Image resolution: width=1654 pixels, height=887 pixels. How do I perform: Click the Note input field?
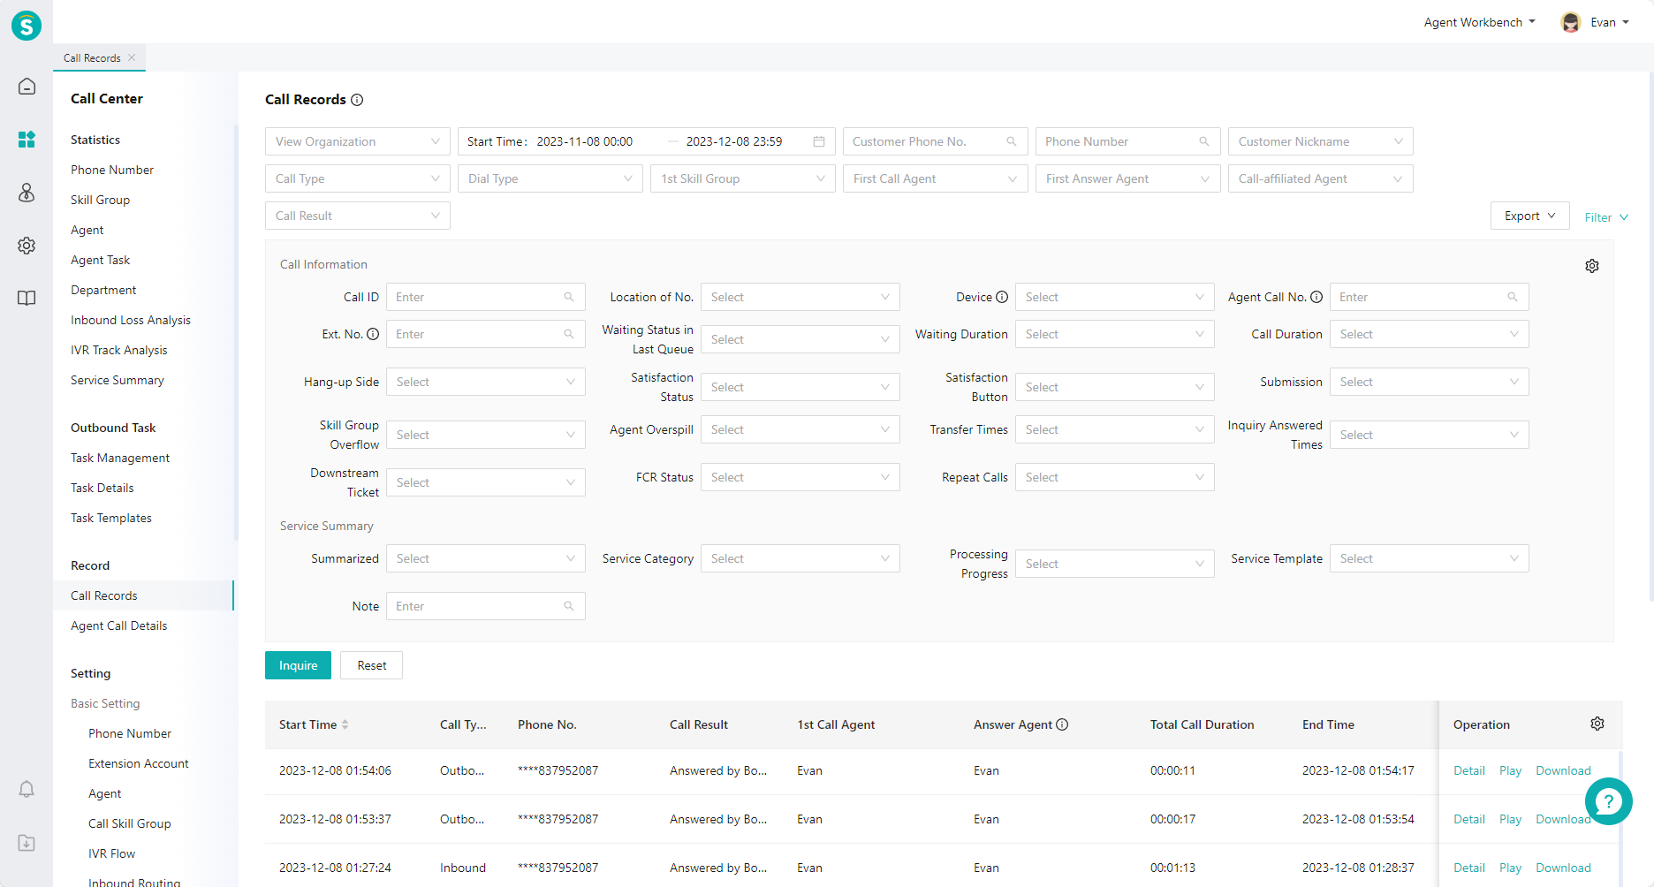click(x=486, y=606)
